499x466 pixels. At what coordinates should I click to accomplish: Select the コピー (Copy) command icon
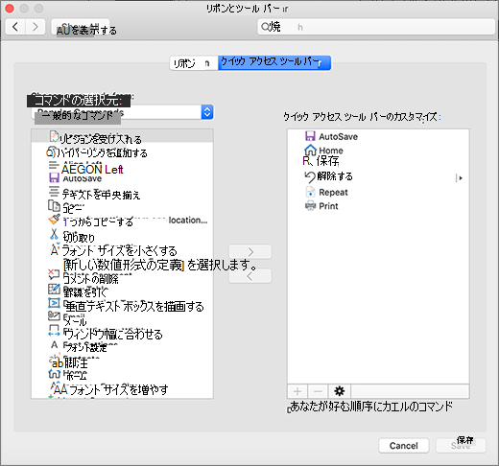pyautogui.click(x=54, y=205)
